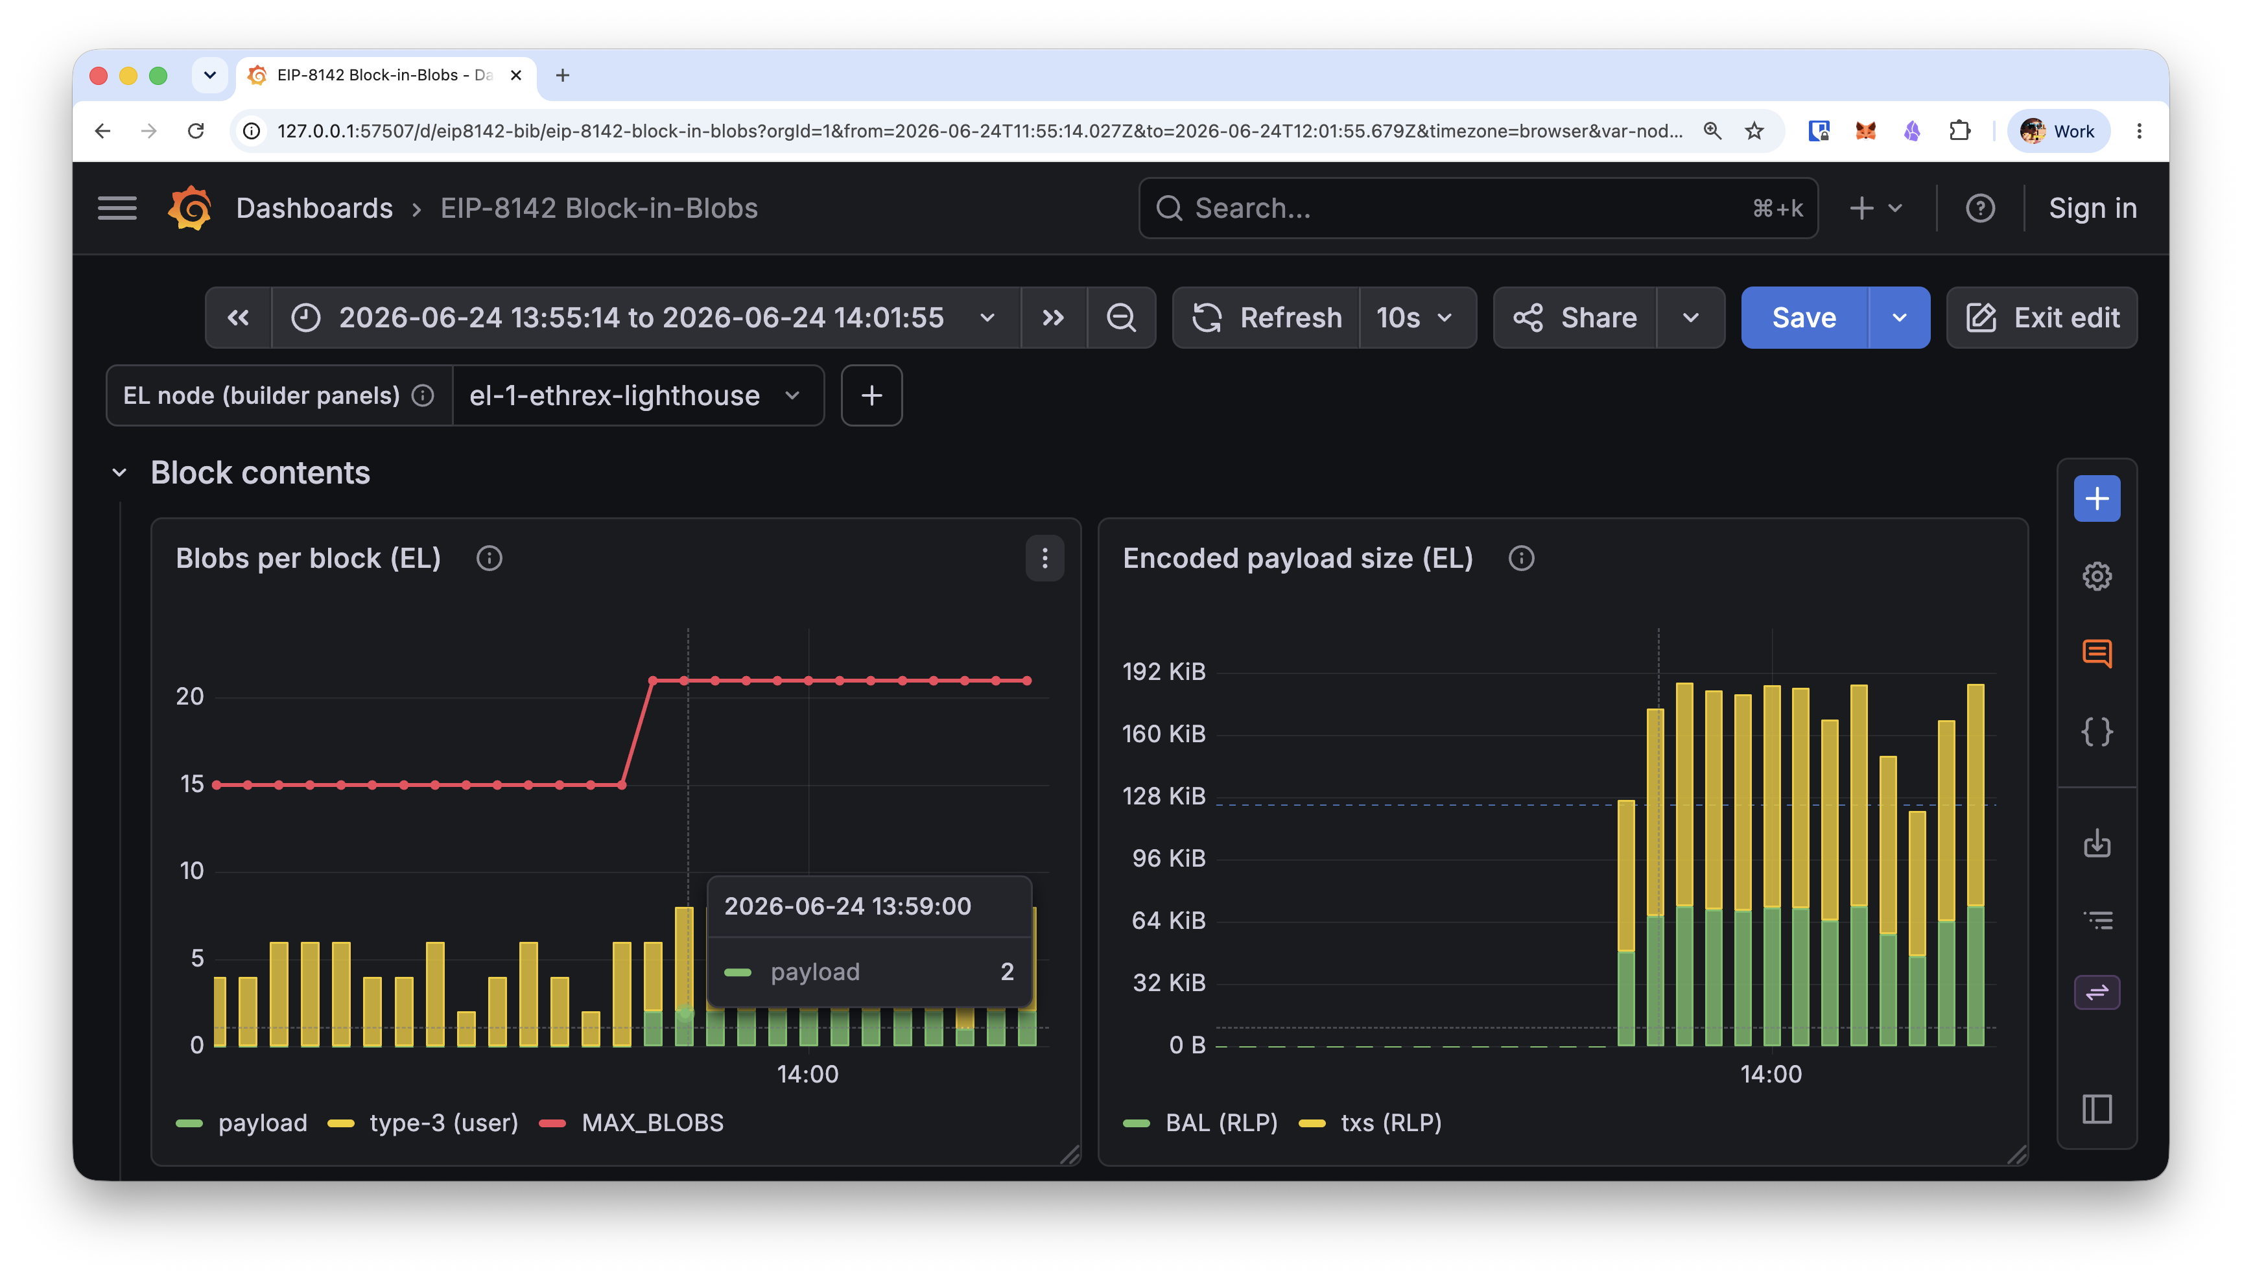Click Sign in
This screenshot has width=2242, height=1277.
coord(2092,208)
